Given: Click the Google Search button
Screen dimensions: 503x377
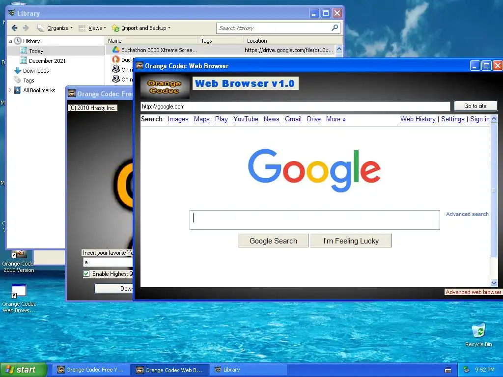Looking at the screenshot, I should coord(273,241).
